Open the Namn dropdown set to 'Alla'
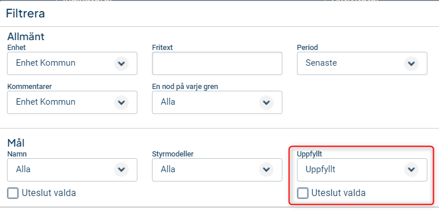The image size is (439, 210). [72, 170]
